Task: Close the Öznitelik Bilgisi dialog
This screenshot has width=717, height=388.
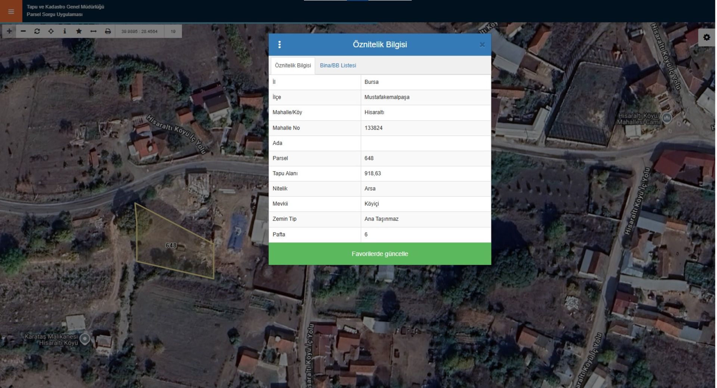Action: (x=482, y=45)
